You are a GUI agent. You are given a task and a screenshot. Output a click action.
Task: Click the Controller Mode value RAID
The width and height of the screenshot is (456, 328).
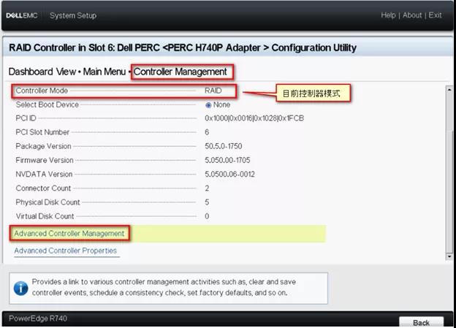(x=213, y=91)
